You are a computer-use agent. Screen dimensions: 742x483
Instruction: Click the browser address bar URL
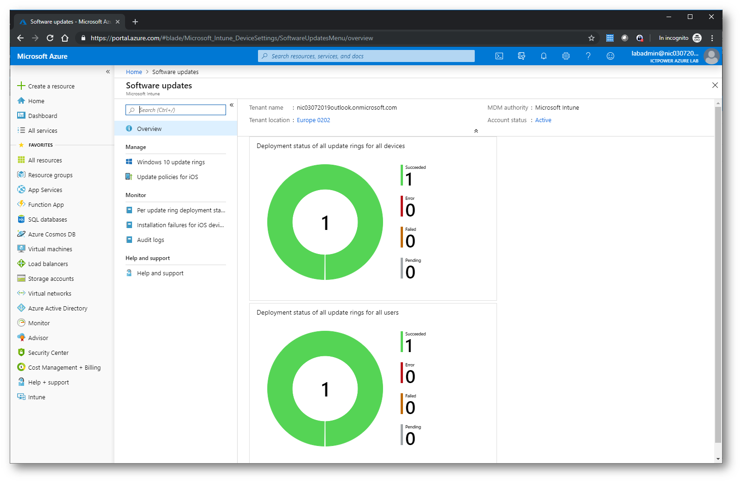pyautogui.click(x=232, y=38)
